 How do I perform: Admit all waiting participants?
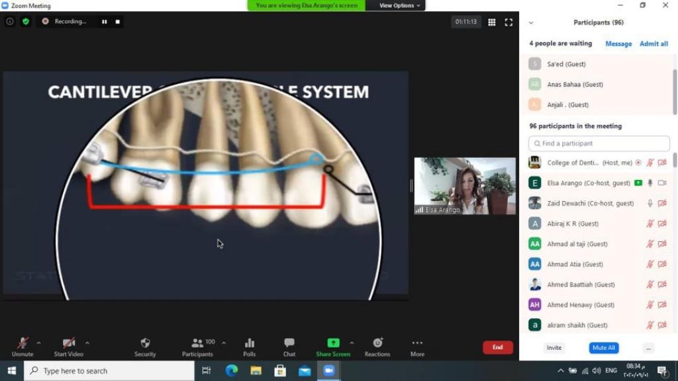coord(654,44)
